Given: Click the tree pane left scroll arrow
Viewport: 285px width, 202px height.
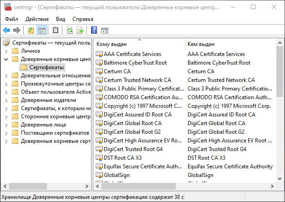Looking at the screenshot, I should pyautogui.click(x=5, y=186).
